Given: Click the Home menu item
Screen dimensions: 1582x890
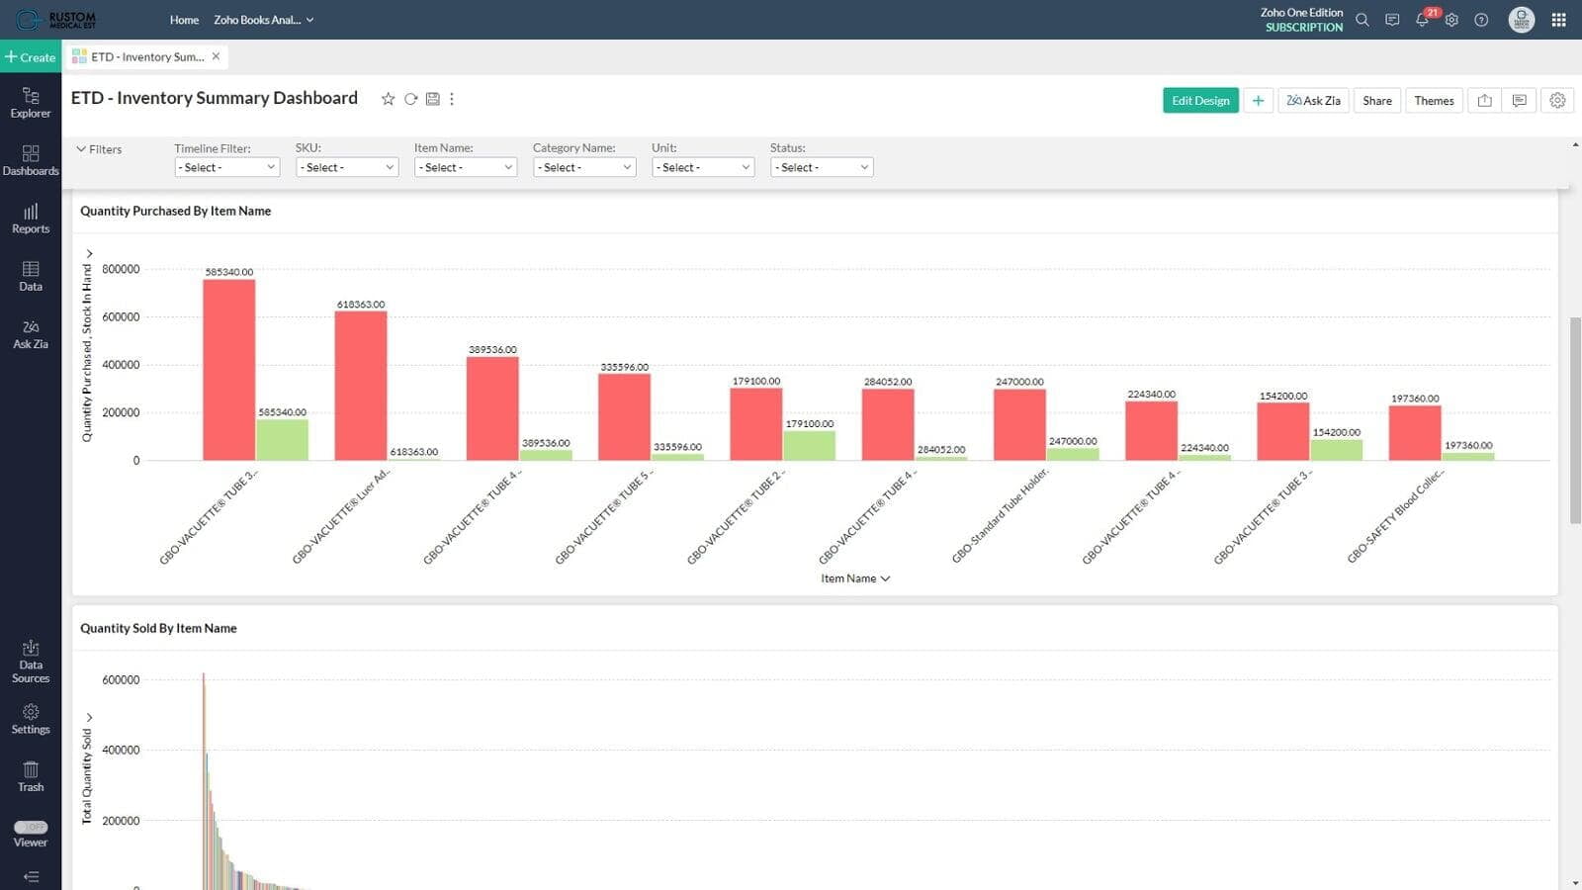Looking at the screenshot, I should coord(184,20).
